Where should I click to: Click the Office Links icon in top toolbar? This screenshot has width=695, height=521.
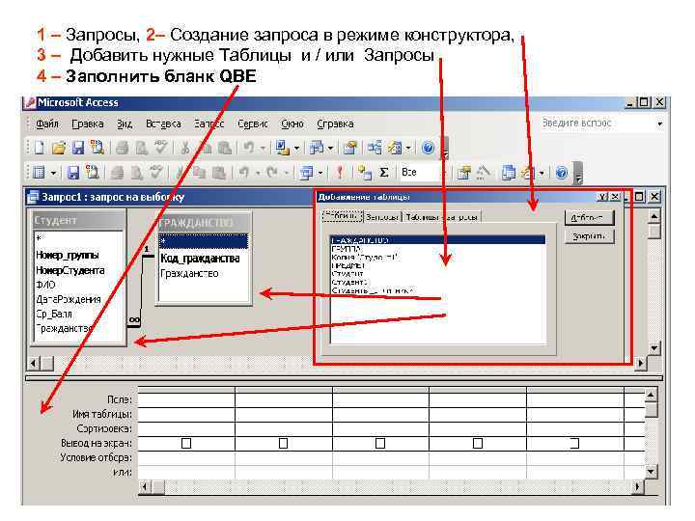coord(282,148)
